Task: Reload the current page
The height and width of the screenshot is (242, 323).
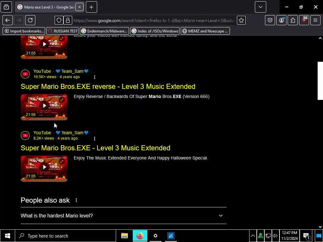Action: click(x=30, y=20)
